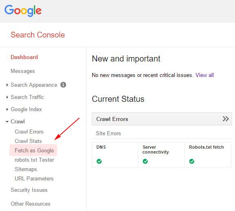
Task: Expand the Google Index section arrow
Action: click(x=7, y=110)
